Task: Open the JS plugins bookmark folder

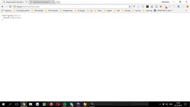Action: tap(80, 11)
